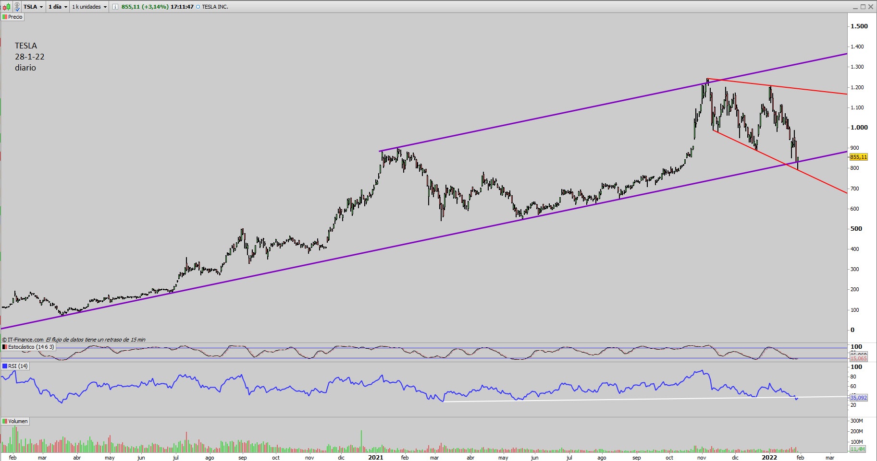877x461 pixels.
Task: Click the pin-with-checkmark toolbar icon
Action: [x=17, y=7]
